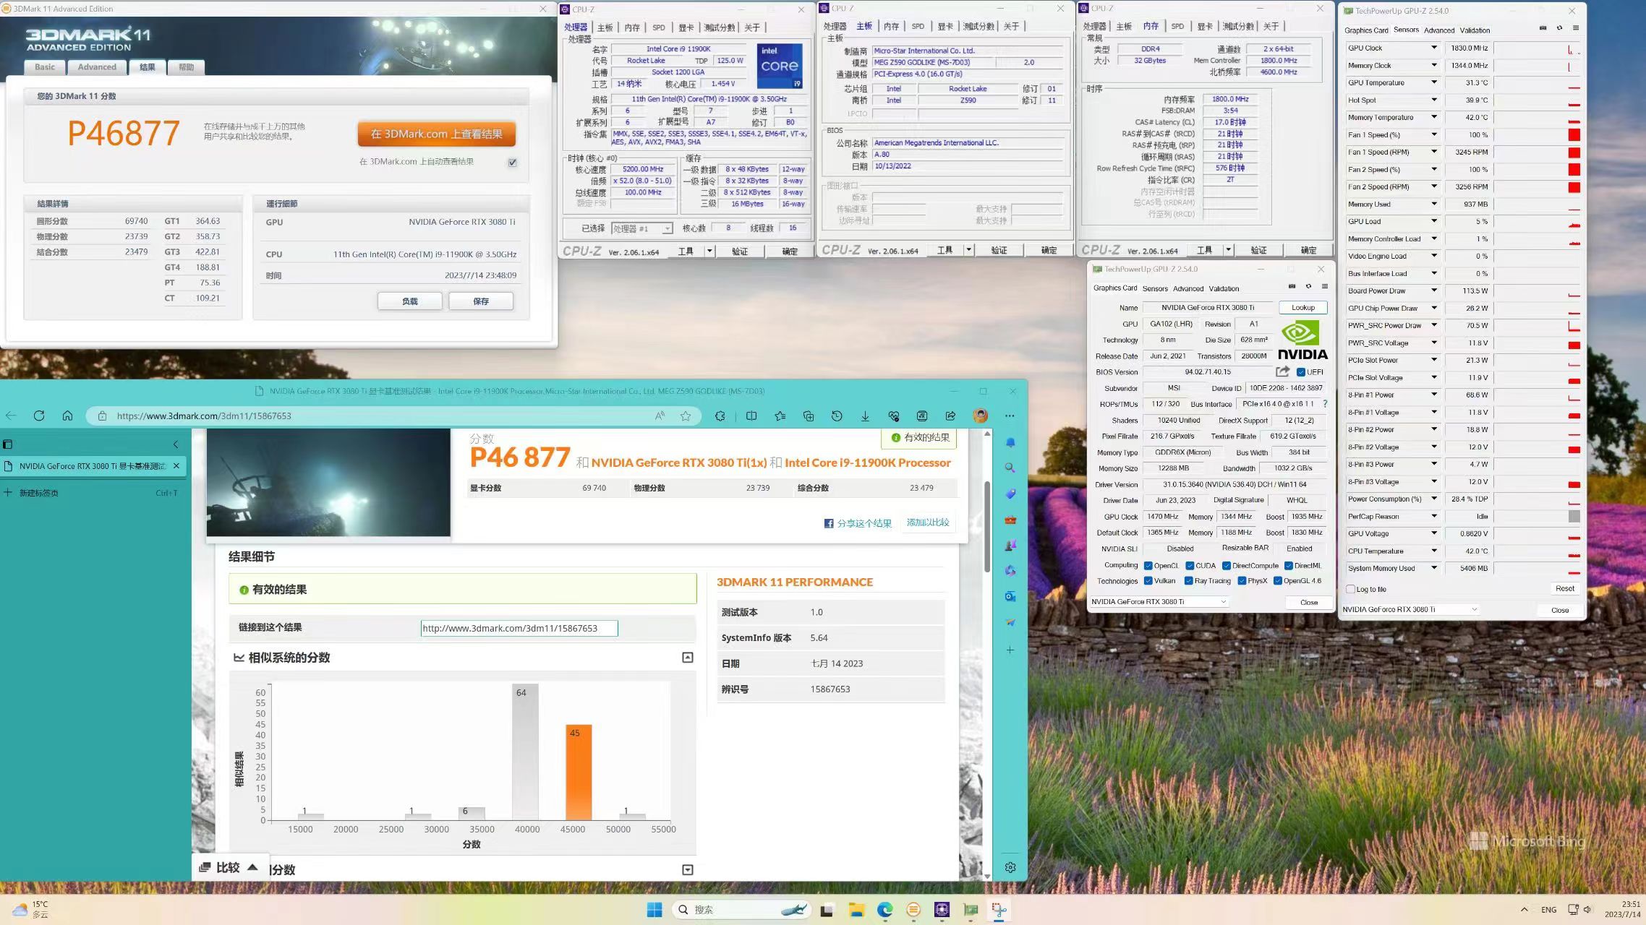Toggle the DirectCompute checkbox
This screenshot has width=1646, height=925.
(x=1227, y=566)
